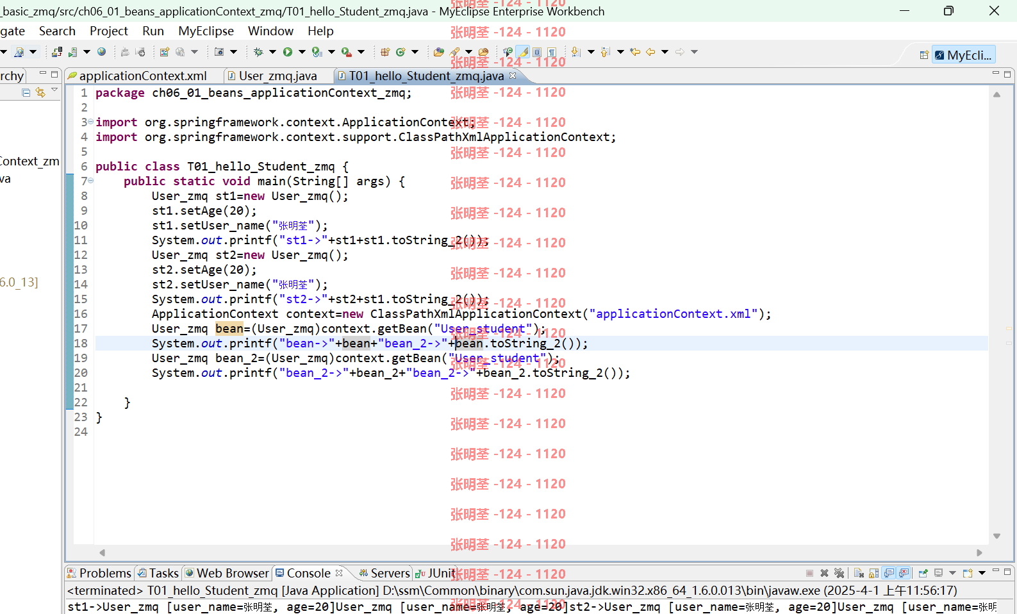Click Remove Launch X icon in Console
The height and width of the screenshot is (614, 1017).
[824, 573]
